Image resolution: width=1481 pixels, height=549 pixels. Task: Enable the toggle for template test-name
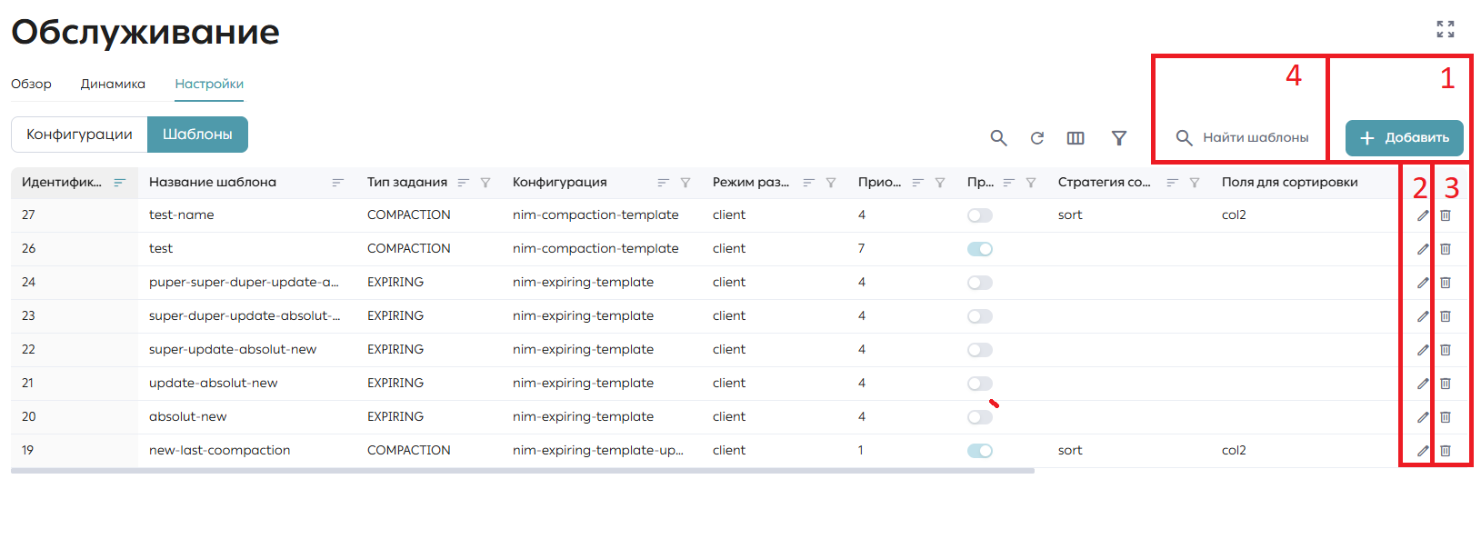point(980,215)
